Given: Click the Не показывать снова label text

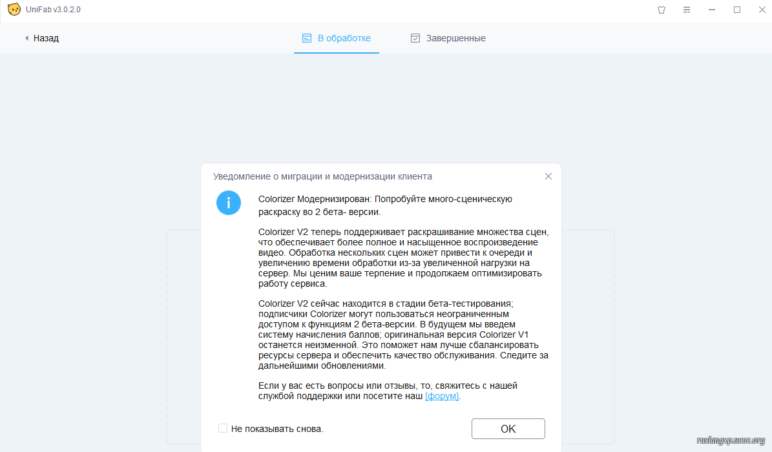Looking at the screenshot, I should tap(276, 429).
